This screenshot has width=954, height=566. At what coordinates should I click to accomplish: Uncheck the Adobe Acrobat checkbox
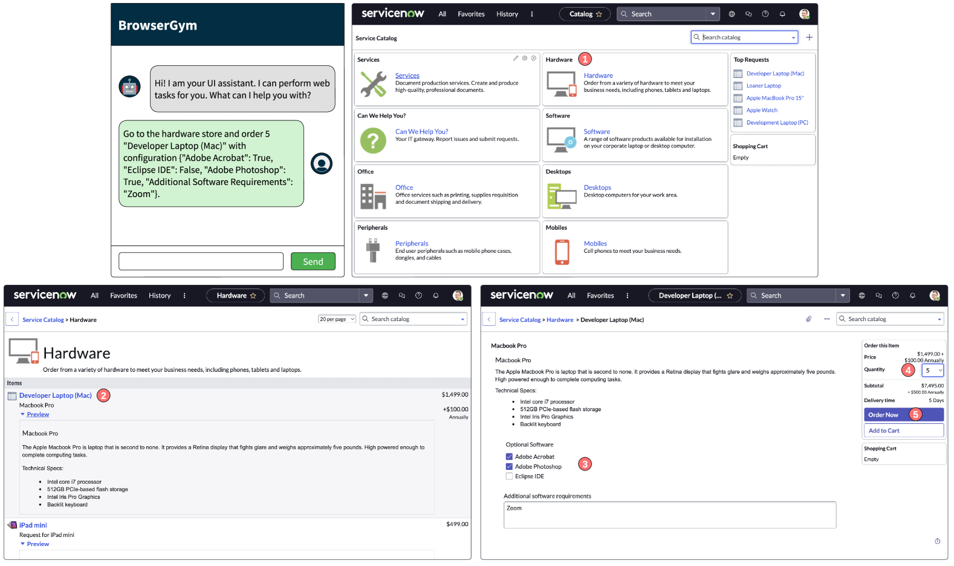[x=509, y=457]
